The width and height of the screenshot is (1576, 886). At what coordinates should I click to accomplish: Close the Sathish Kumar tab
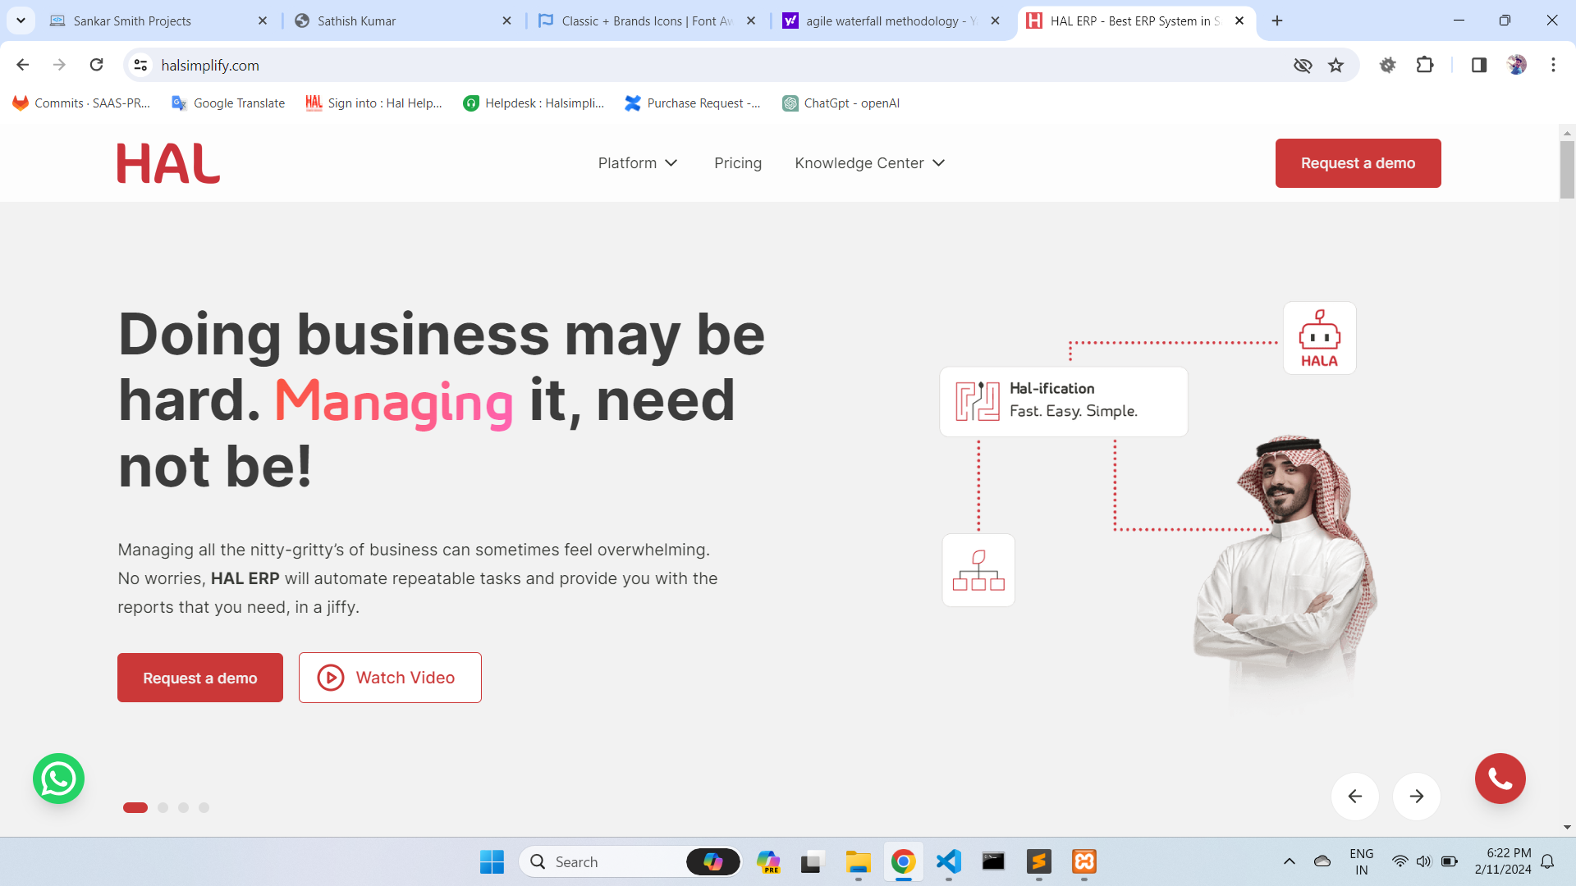pos(506,21)
